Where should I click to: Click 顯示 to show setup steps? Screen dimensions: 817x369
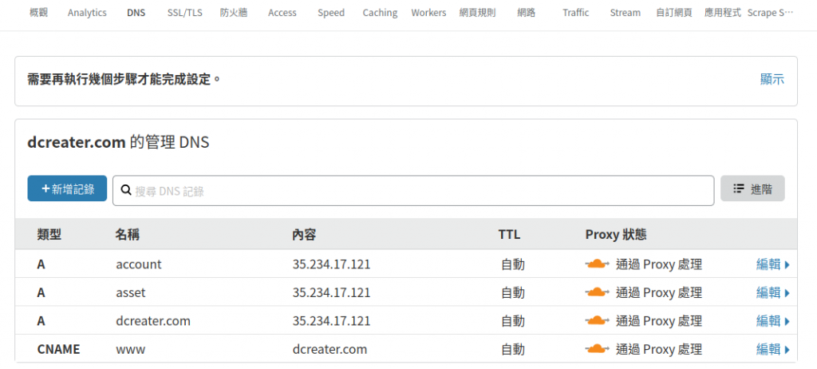coord(772,79)
